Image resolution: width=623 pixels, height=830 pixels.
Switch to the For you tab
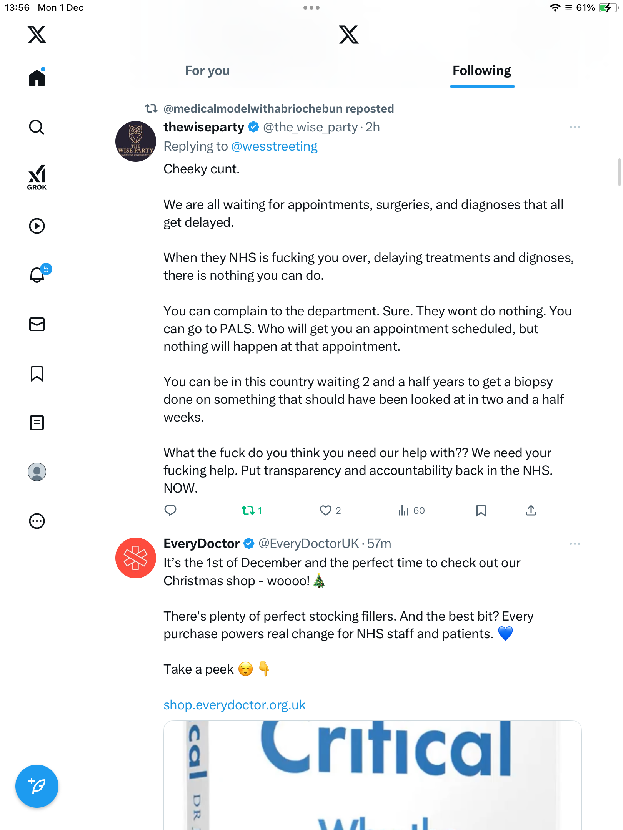pyautogui.click(x=207, y=71)
